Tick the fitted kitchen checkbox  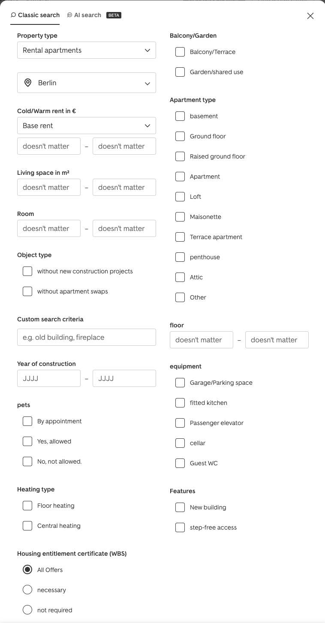click(180, 403)
